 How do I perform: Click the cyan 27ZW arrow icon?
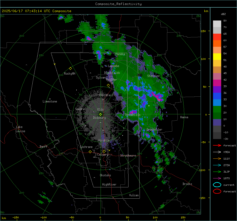click(217, 165)
